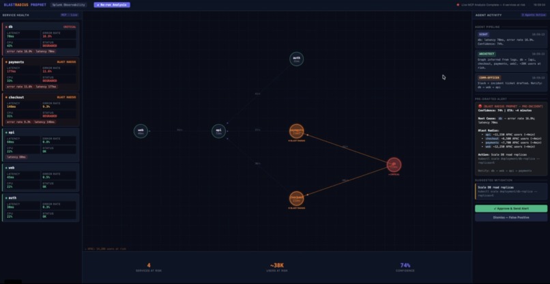Click the 3 Agents Active badge
This screenshot has height=284, width=550.
[534, 15]
